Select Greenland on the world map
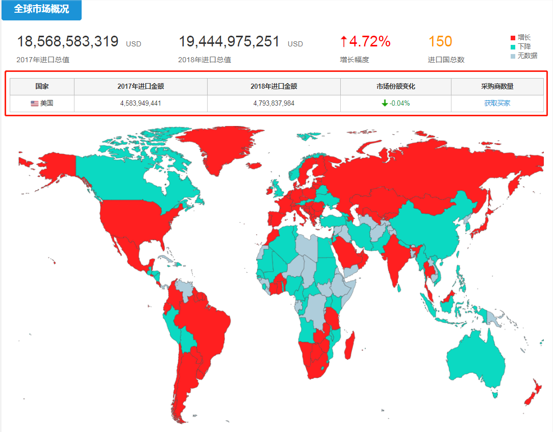Screen dimensions: 553x432 coord(219,148)
